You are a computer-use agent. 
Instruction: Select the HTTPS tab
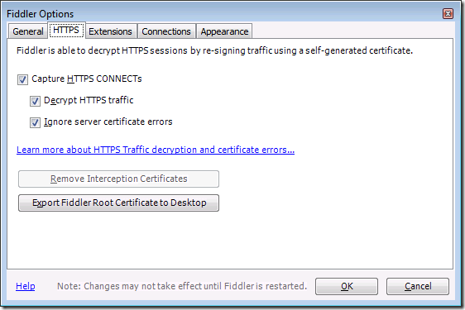click(66, 30)
